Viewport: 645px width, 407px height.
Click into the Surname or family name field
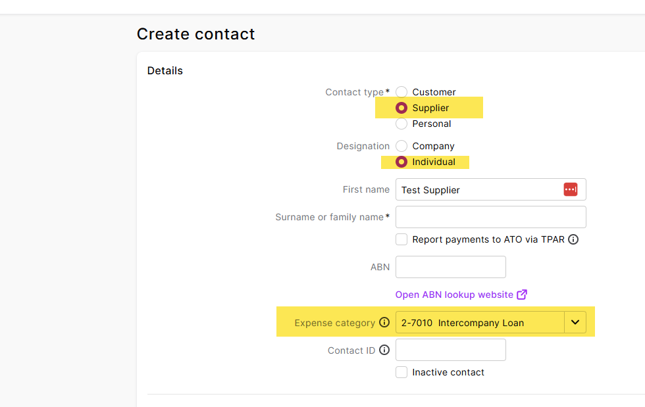[490, 217]
